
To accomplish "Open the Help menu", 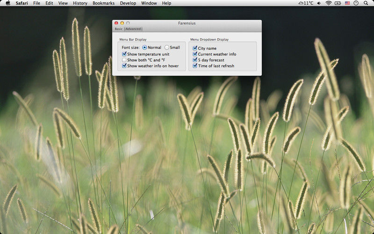I will coord(166,3).
